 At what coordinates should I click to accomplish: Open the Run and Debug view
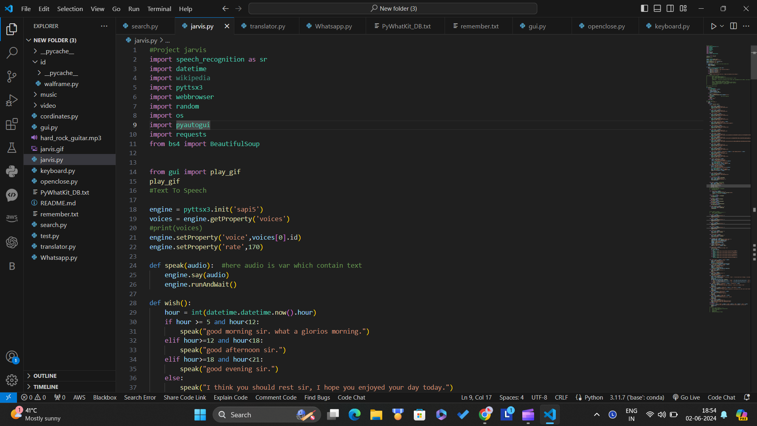[x=12, y=100]
